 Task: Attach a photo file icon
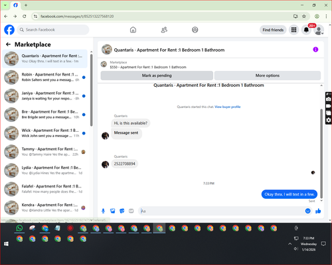click(113, 211)
